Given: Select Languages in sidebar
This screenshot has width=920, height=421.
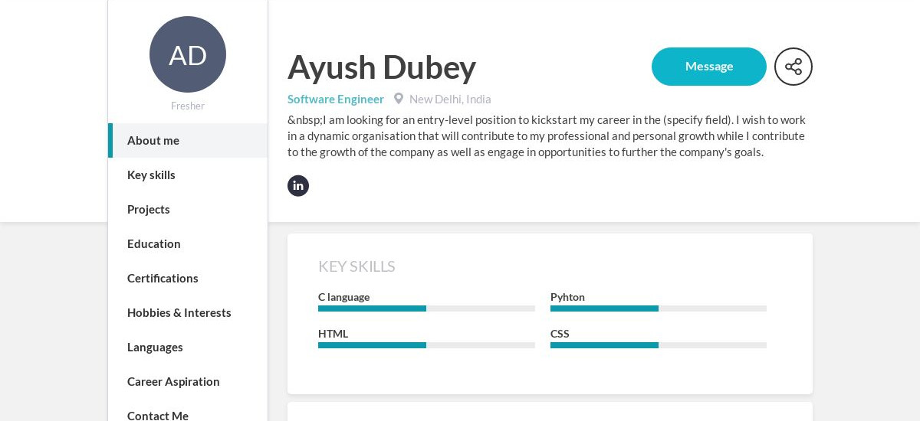Looking at the screenshot, I should click(x=188, y=348).
